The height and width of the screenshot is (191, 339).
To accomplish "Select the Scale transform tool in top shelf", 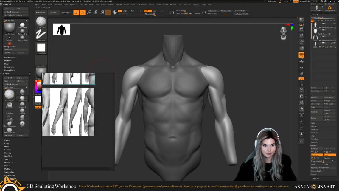I will coord(95,13).
